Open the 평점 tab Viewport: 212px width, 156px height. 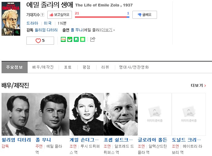(86, 67)
